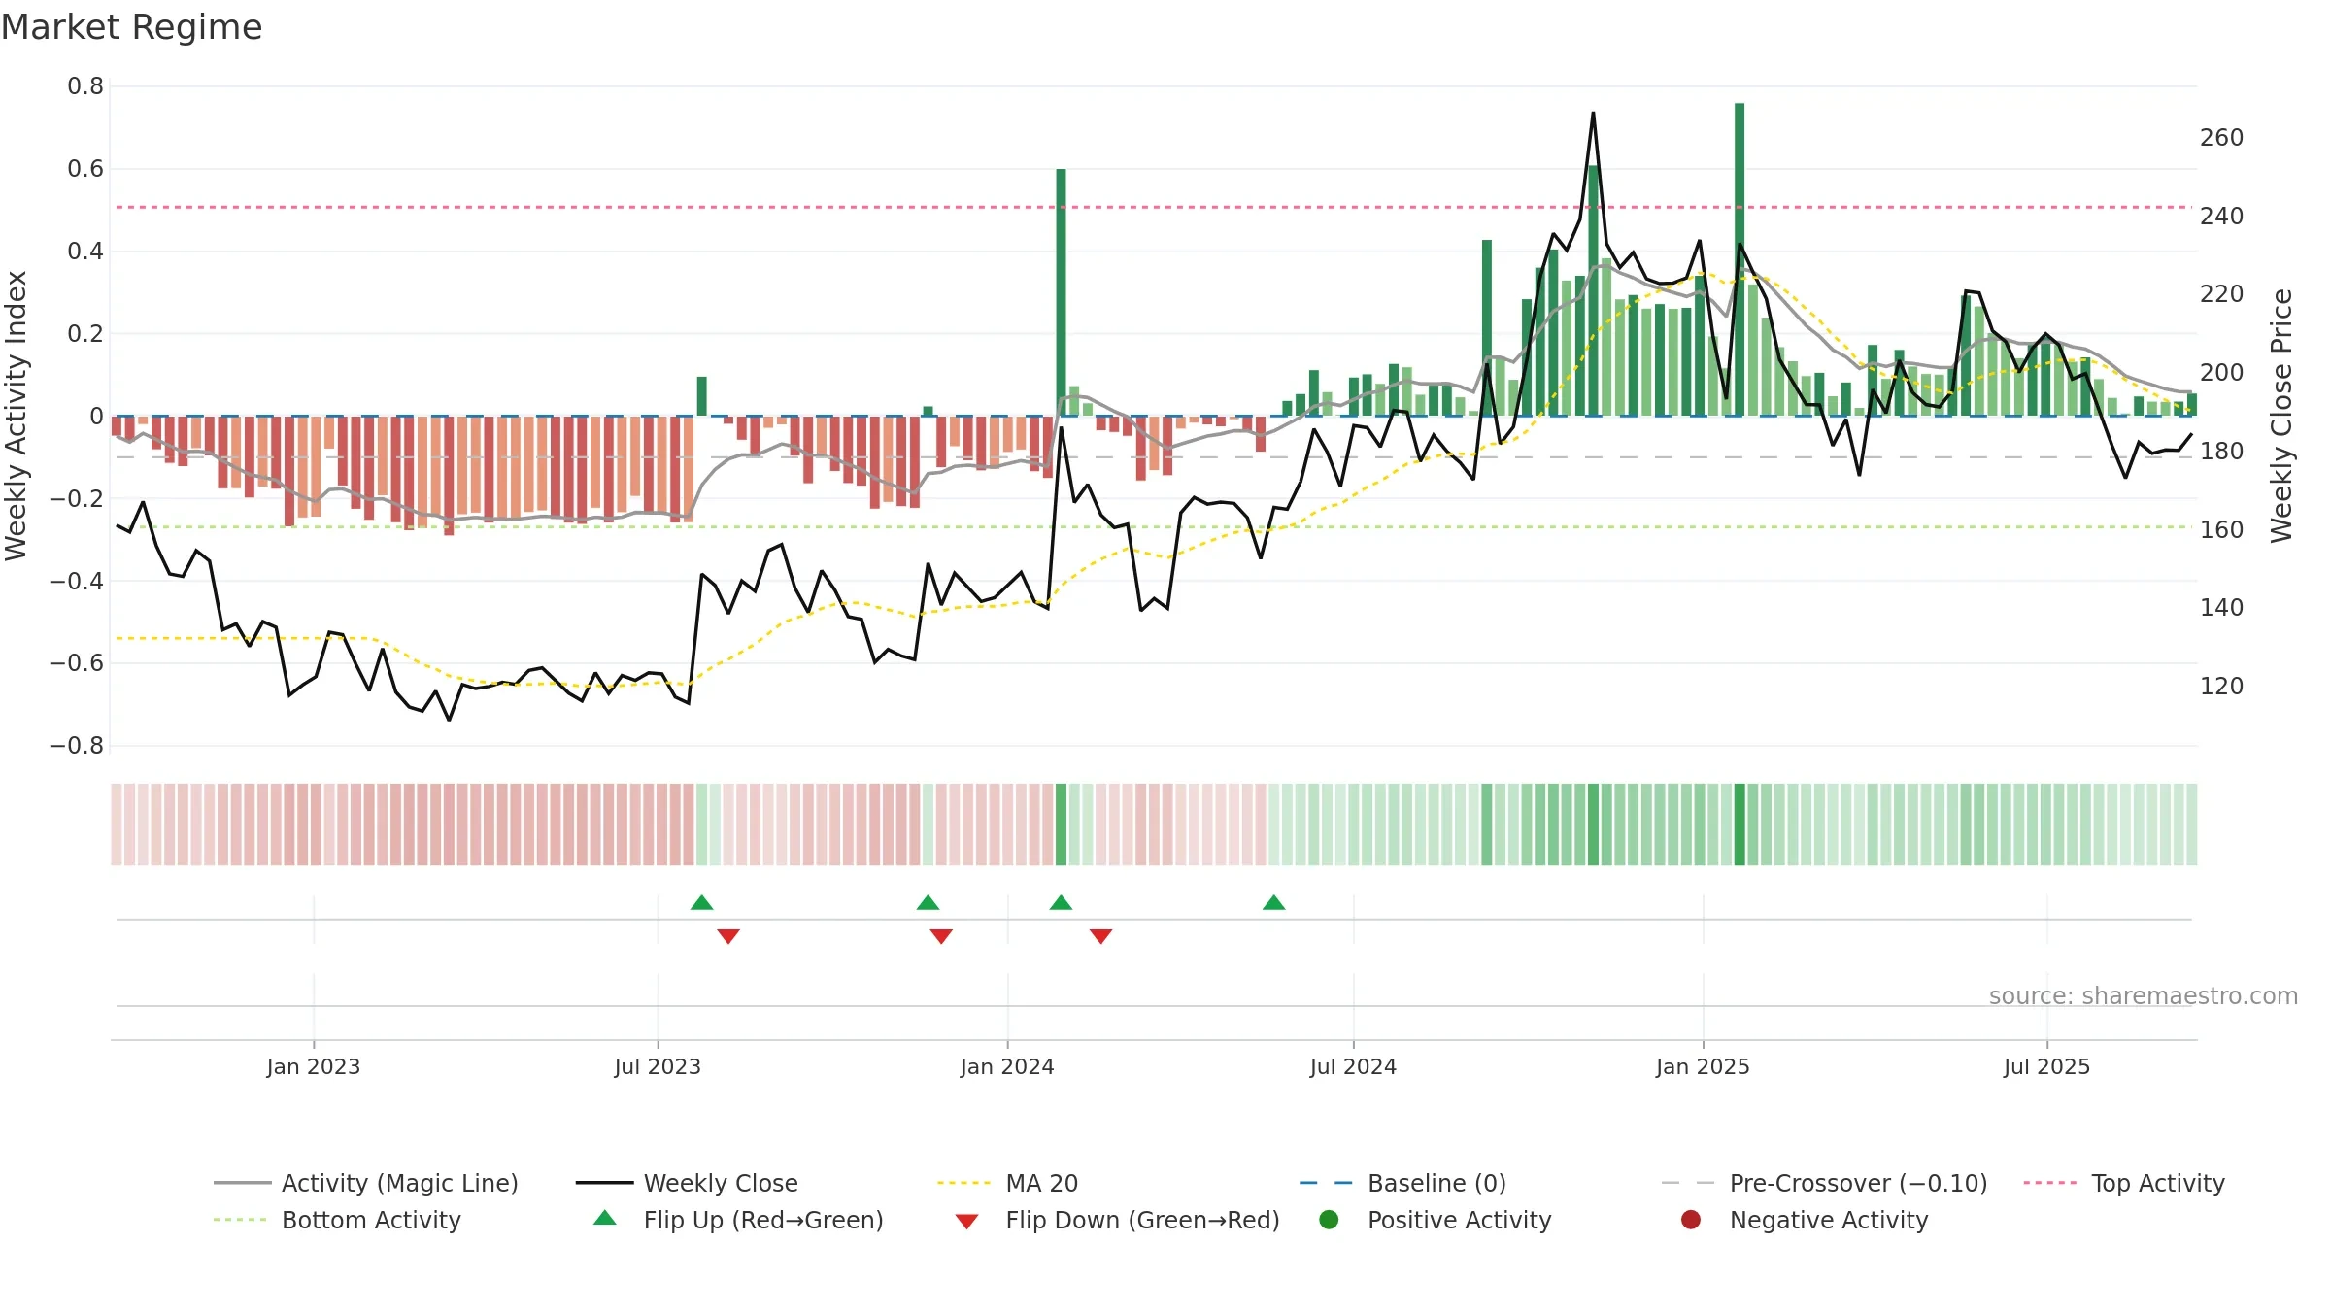Viewport: 2331px width, 1311px height.
Task: Toggle the Pre-Crossover (−0.10) legend entry
Action: (1824, 1183)
